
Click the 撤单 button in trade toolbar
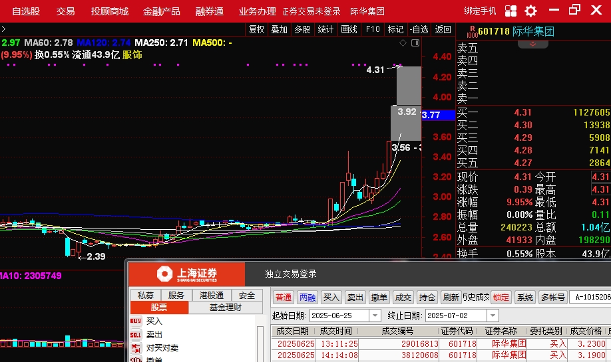(x=379, y=297)
